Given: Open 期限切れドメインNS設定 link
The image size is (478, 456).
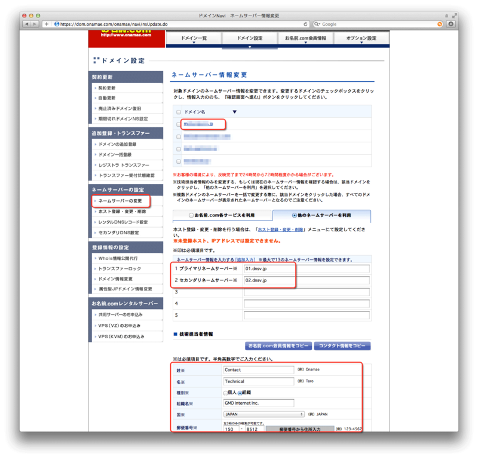Looking at the screenshot, I should pyautogui.click(x=123, y=119).
